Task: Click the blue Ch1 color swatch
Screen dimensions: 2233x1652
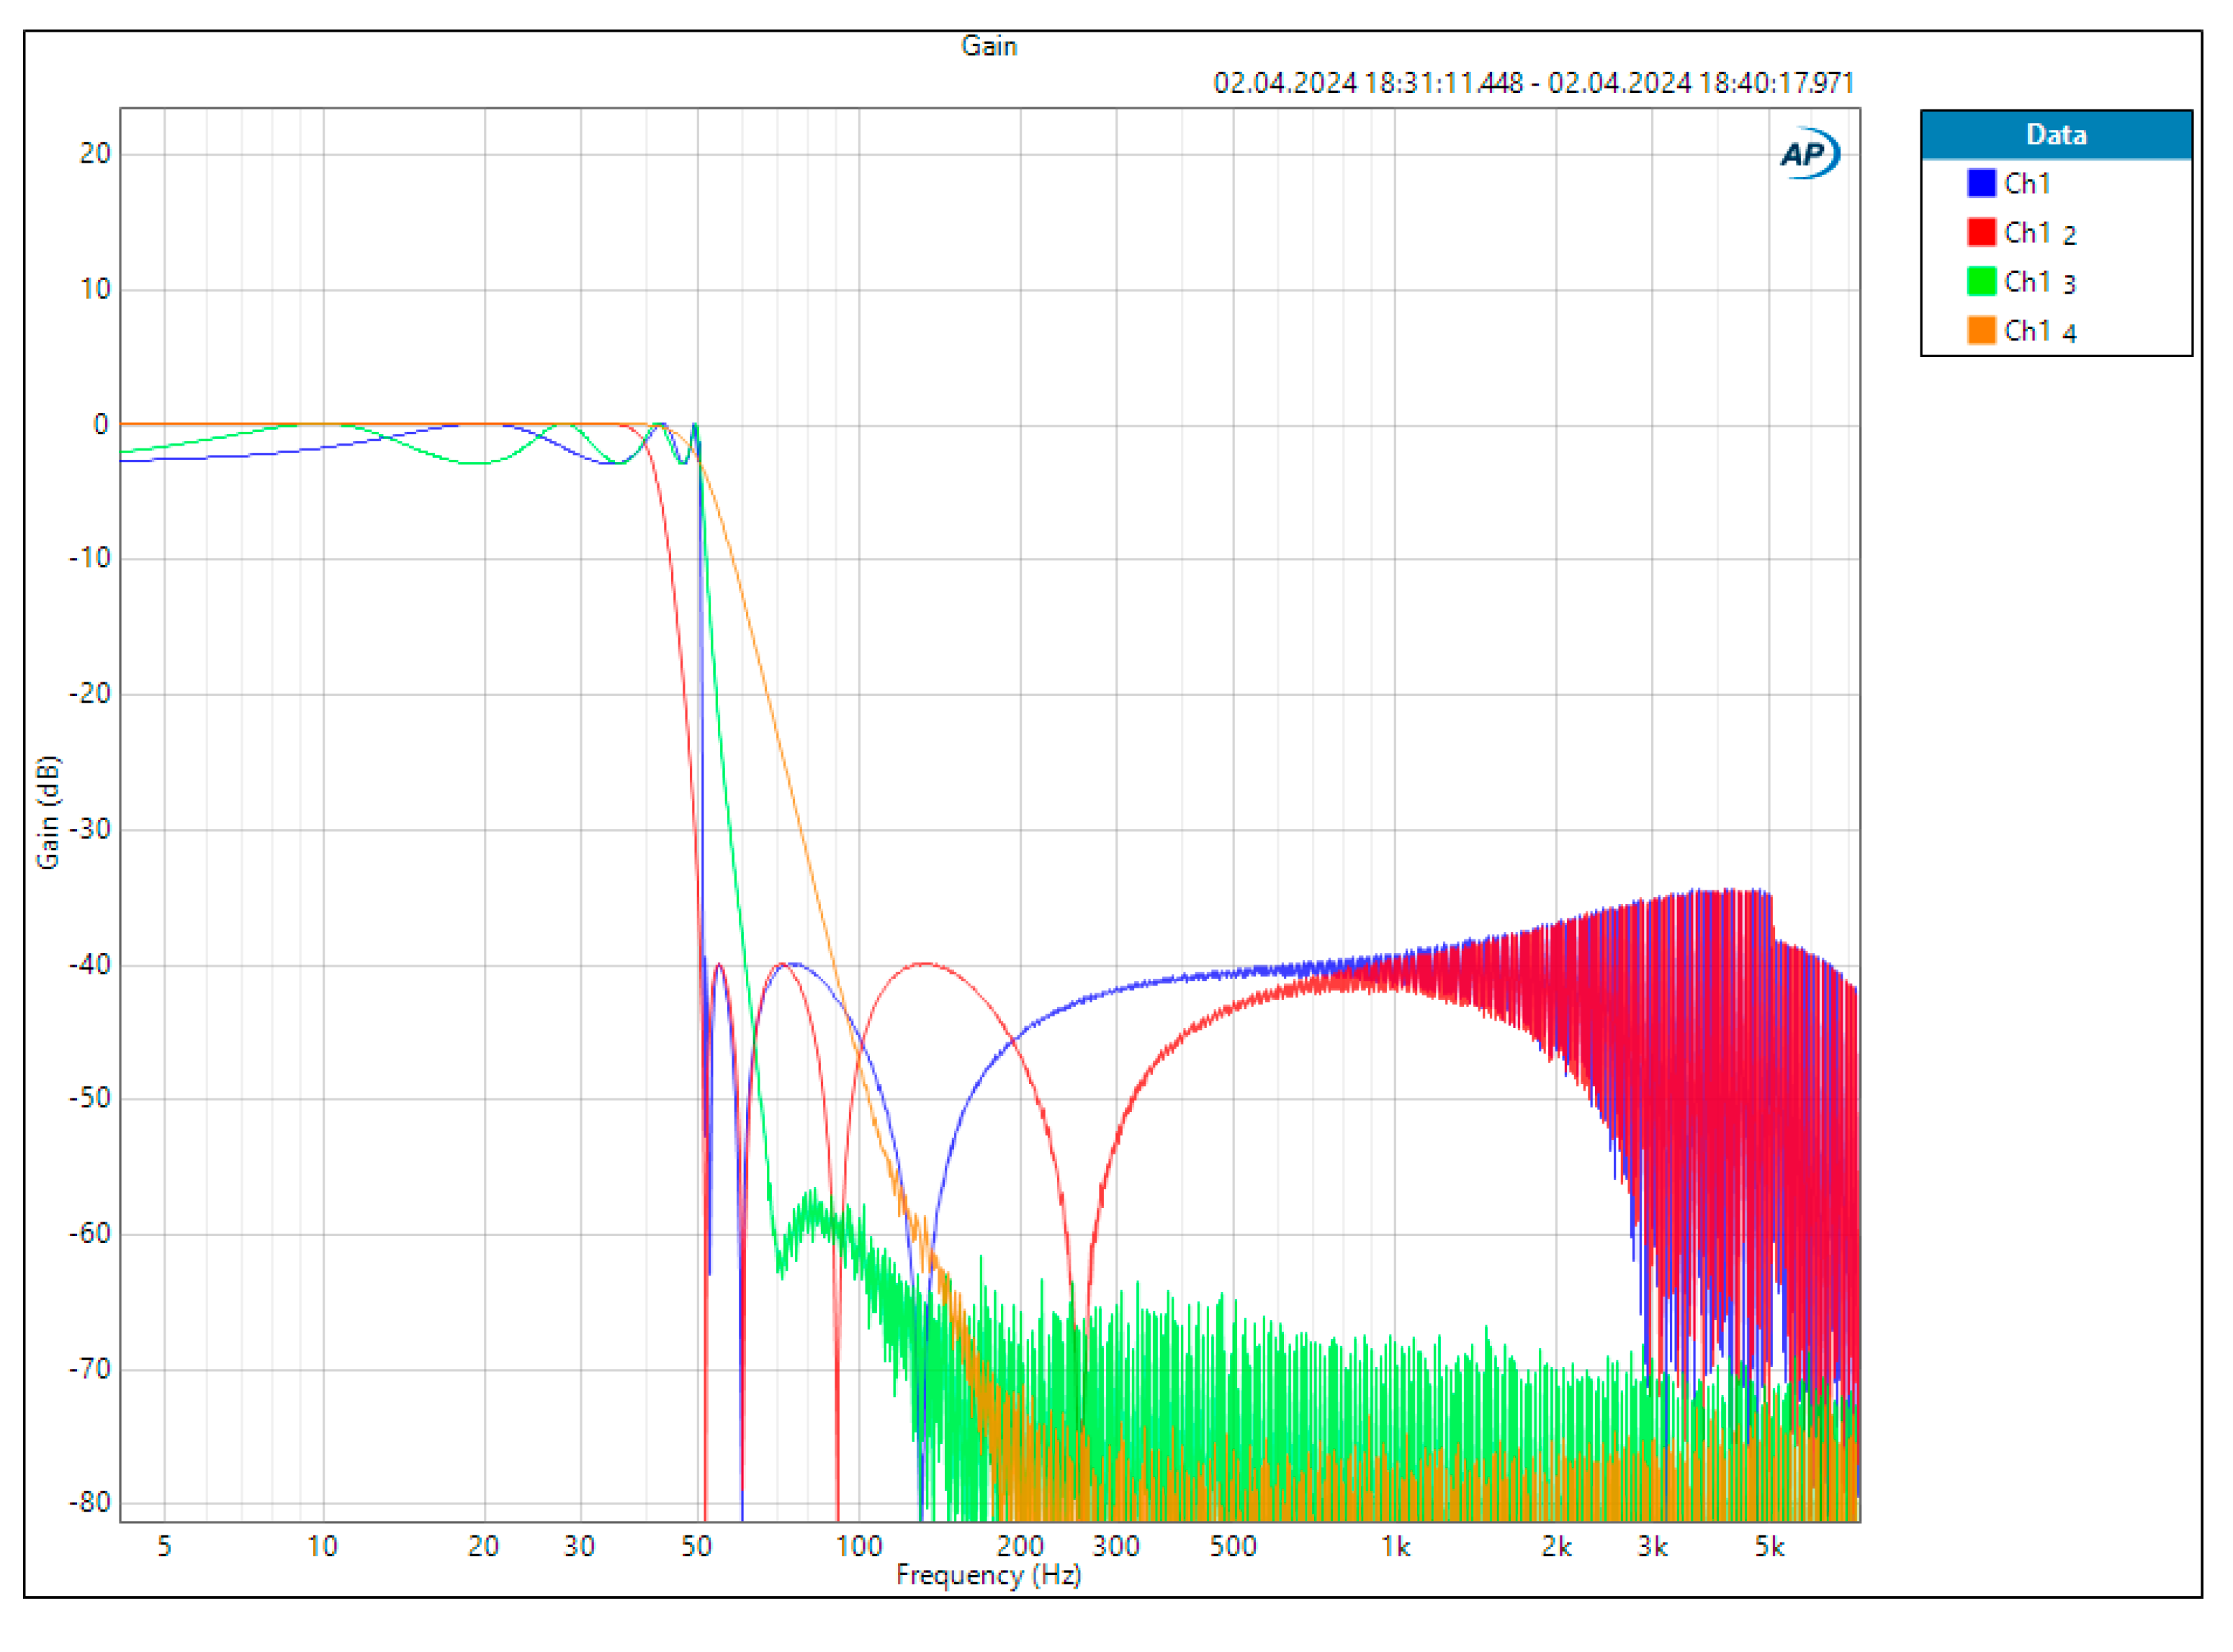Action: 1981,183
